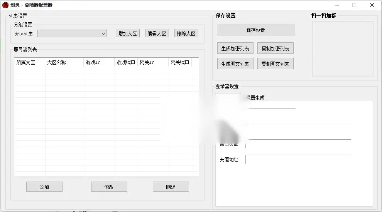Generate the plaintext list with 生成明文列表
This screenshot has width=382, height=212.
pyautogui.click(x=235, y=63)
